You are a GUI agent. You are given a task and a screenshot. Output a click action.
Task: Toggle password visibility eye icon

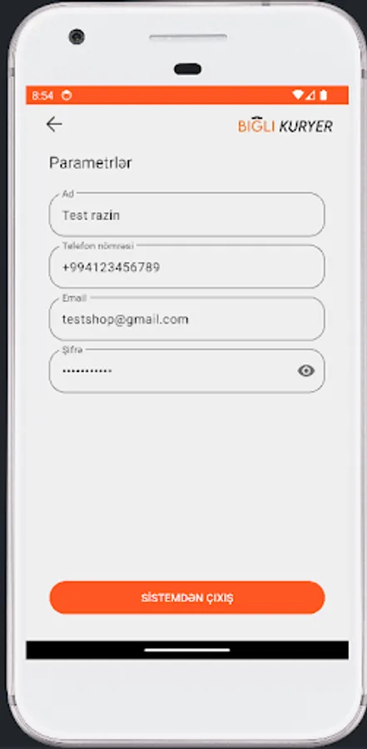coord(306,370)
